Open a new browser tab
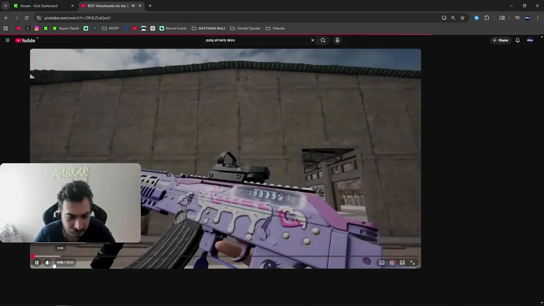The height and width of the screenshot is (306, 544). point(150,6)
